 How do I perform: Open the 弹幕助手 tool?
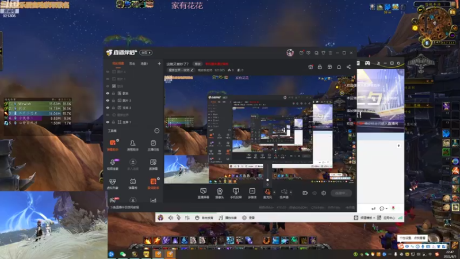coord(112,146)
